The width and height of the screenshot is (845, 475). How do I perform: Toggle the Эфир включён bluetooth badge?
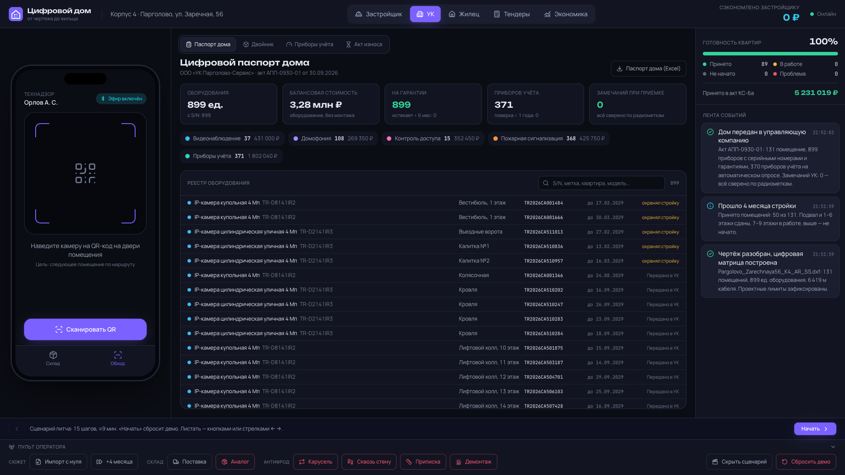point(121,99)
